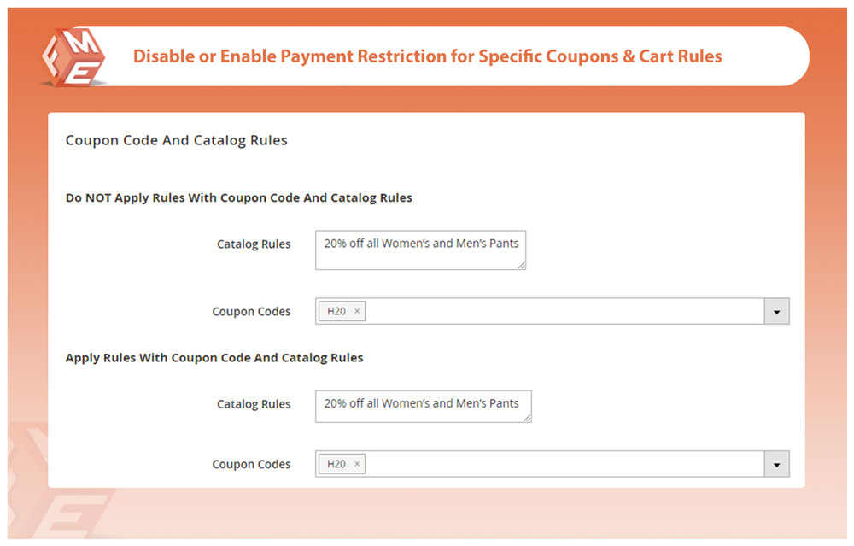Click the 'Coupon Code And Catalog Rules' heading
Screen dimensions: 854x546
(176, 140)
